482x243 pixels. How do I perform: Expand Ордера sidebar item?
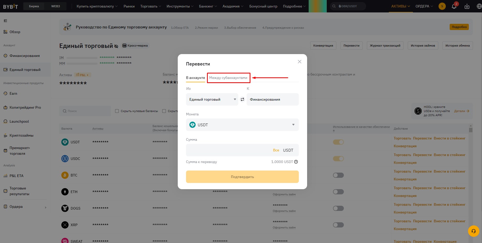(25, 207)
